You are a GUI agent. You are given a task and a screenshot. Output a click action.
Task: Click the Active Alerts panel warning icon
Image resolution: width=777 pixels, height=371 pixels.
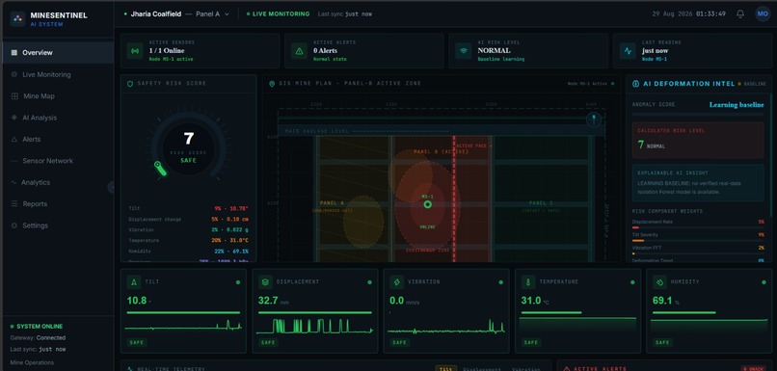coord(567,368)
